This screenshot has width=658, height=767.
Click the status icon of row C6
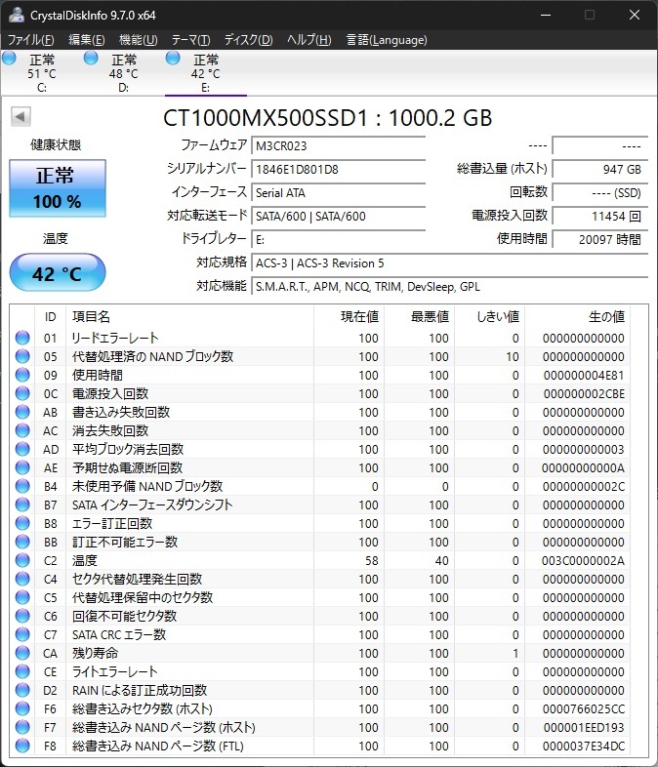pyautogui.click(x=22, y=616)
